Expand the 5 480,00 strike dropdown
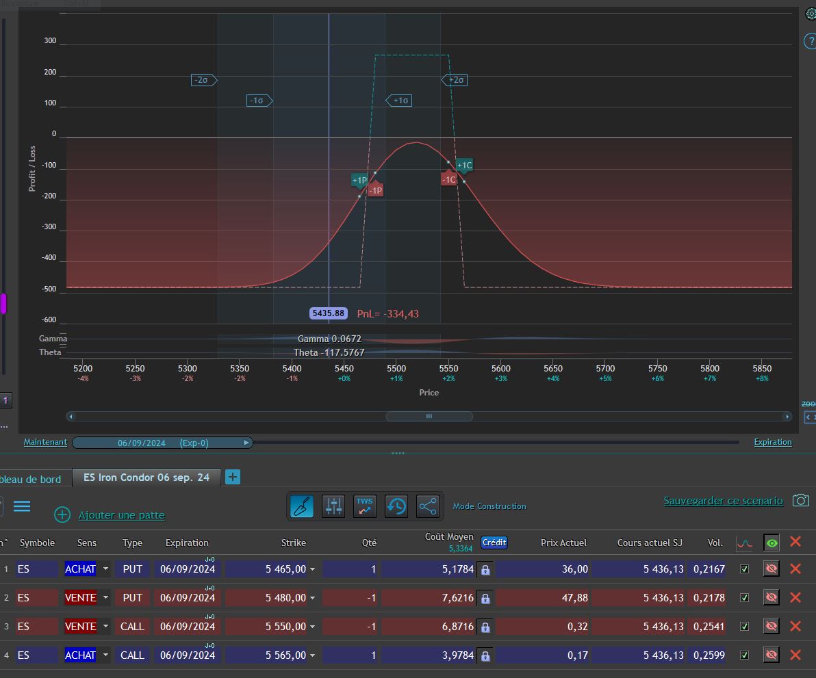 click(x=313, y=598)
